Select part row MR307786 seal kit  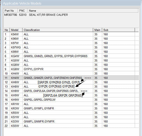tap(71, 15)
